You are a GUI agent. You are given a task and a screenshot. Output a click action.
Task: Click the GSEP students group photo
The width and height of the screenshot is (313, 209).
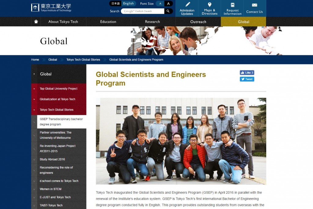(x=181, y=141)
